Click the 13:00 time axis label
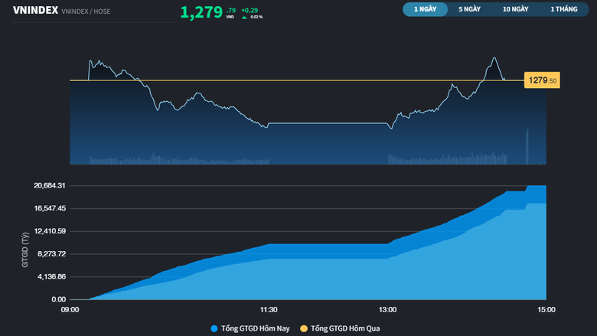 point(387,310)
